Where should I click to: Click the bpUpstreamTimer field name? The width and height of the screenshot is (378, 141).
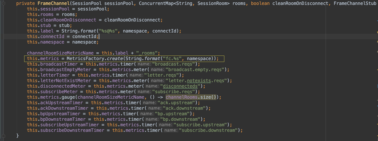60,114
